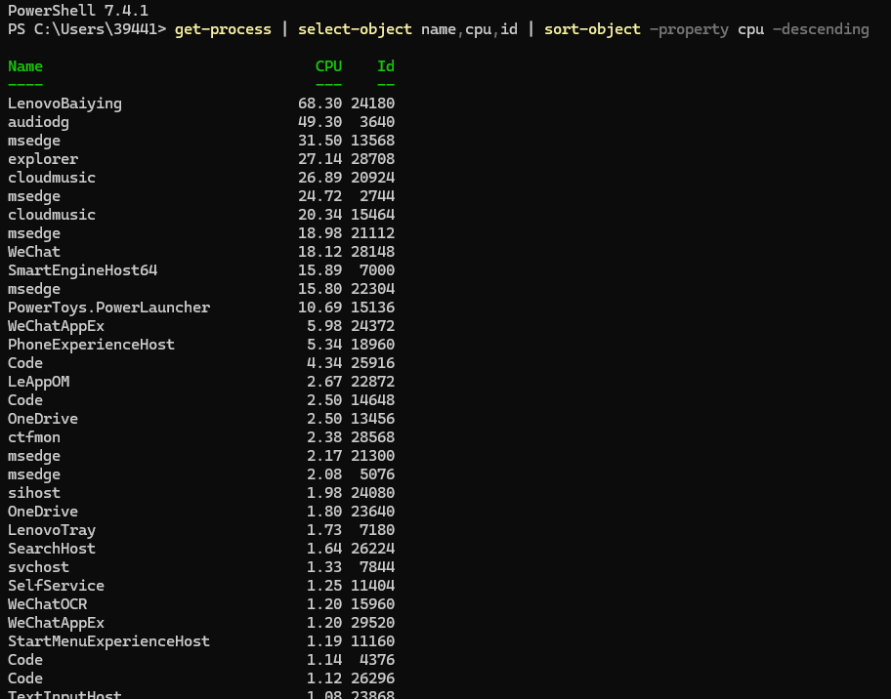Click the OneDrive name with CPU 1.80
Image resolution: width=891 pixels, height=699 pixels.
pos(43,512)
